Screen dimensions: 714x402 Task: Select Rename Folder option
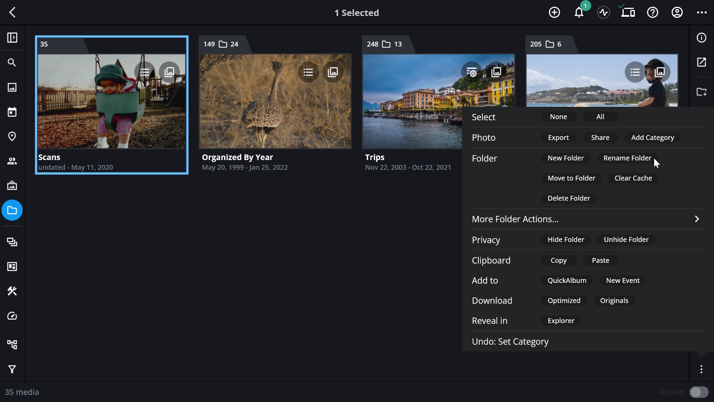[627, 158]
